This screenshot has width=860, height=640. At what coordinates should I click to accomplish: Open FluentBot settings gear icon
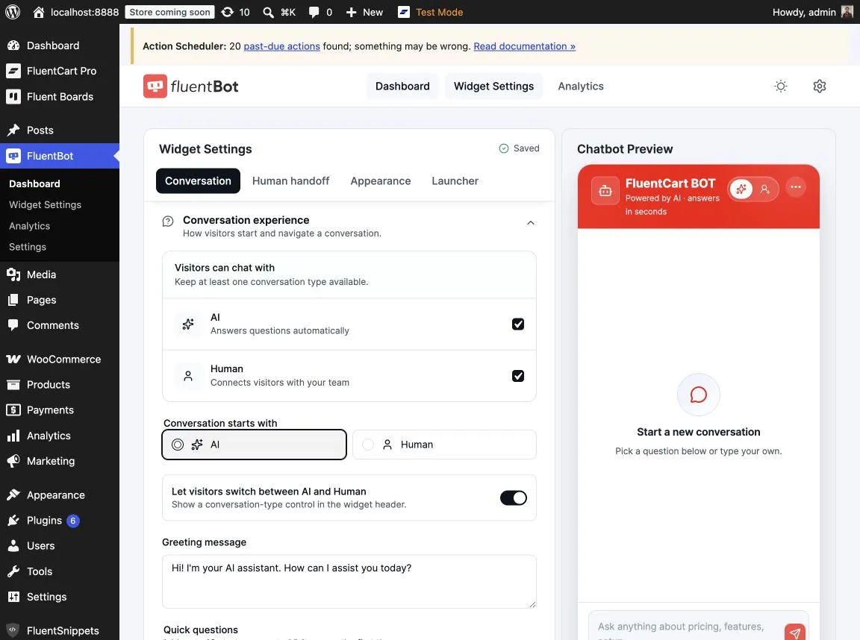click(x=820, y=86)
